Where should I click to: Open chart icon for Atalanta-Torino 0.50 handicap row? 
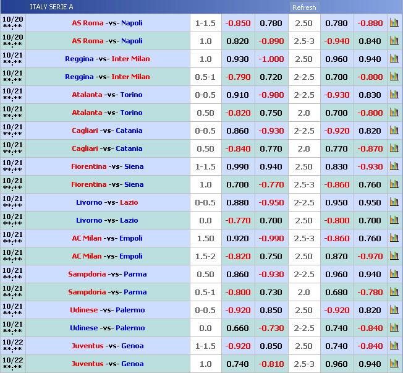[x=394, y=113]
